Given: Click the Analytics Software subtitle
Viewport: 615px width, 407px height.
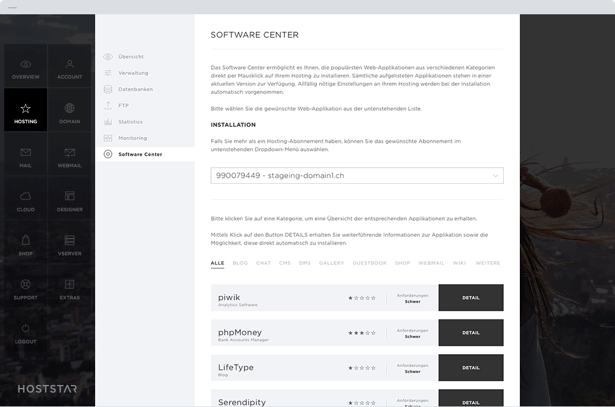Looking at the screenshot, I should pos(238,305).
